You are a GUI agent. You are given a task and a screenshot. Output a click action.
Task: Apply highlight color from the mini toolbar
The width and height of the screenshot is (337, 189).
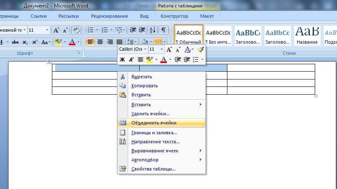click(149, 59)
